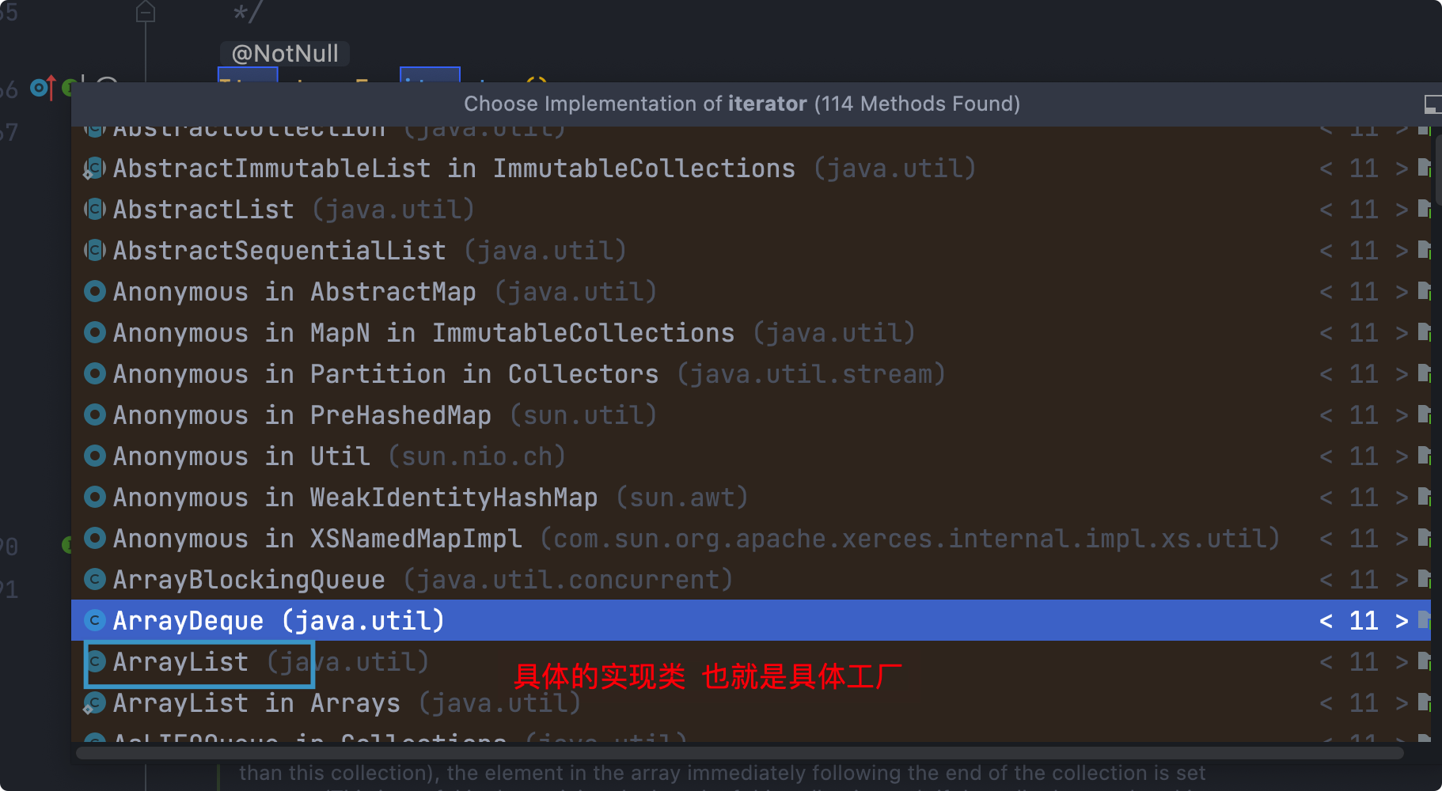Choose AbstractSequentialList (java.util) from the list
1442x791 pixels.
751,251
